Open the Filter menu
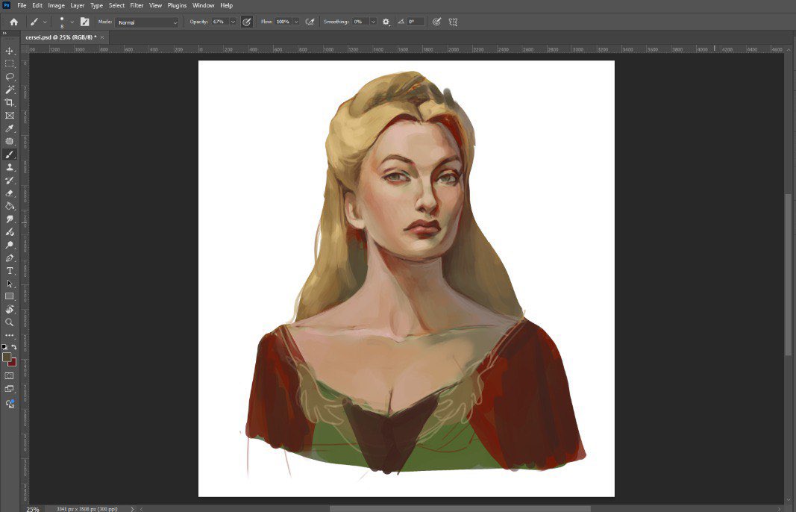 pyautogui.click(x=137, y=5)
